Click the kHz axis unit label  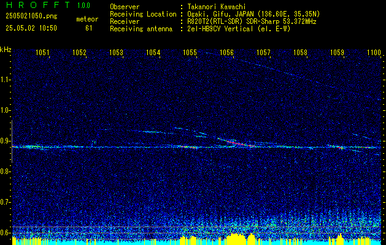point(6,50)
